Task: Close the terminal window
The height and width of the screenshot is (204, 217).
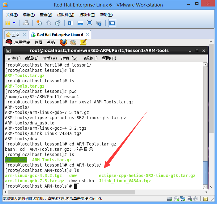Action: [204, 51]
